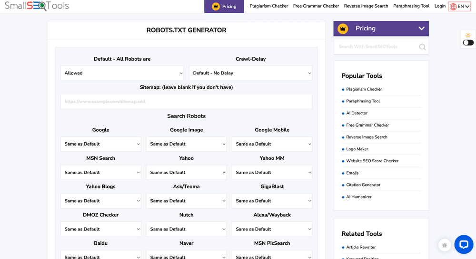The width and height of the screenshot is (476, 259).
Task: Click the purple Pricing button in header
Action: tap(224, 6)
